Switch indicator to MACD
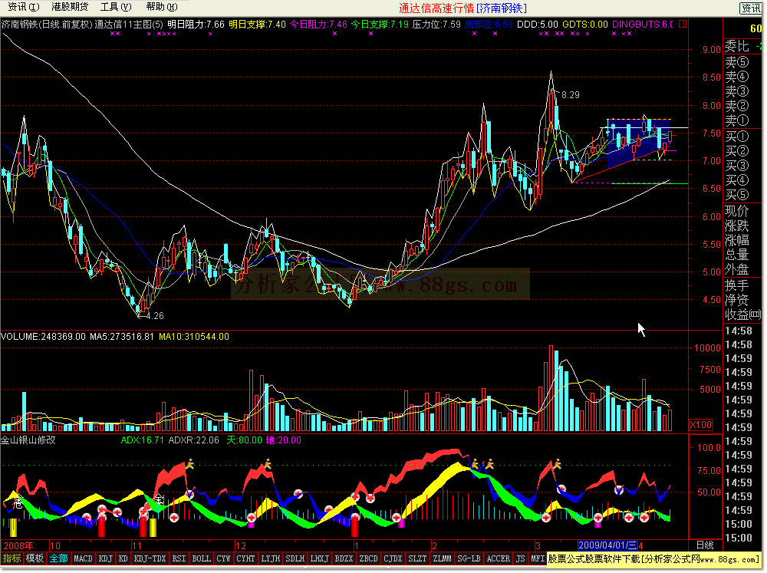The image size is (767, 573). 83,559
